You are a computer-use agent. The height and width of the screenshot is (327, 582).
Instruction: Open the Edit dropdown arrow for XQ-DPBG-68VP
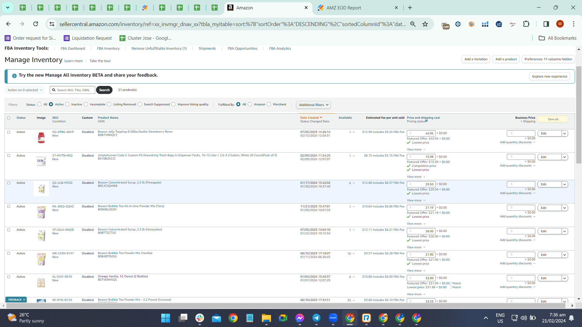pos(565,134)
